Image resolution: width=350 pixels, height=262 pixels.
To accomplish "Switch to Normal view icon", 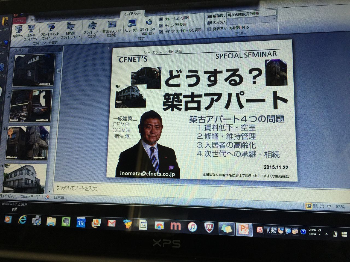I will pos(309,206).
